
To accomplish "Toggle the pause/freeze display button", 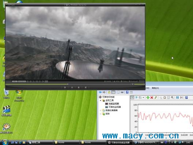I will point(177,97).
